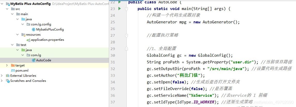Click the test folder icon
The image size is (296, 107).
click(x=18, y=45)
